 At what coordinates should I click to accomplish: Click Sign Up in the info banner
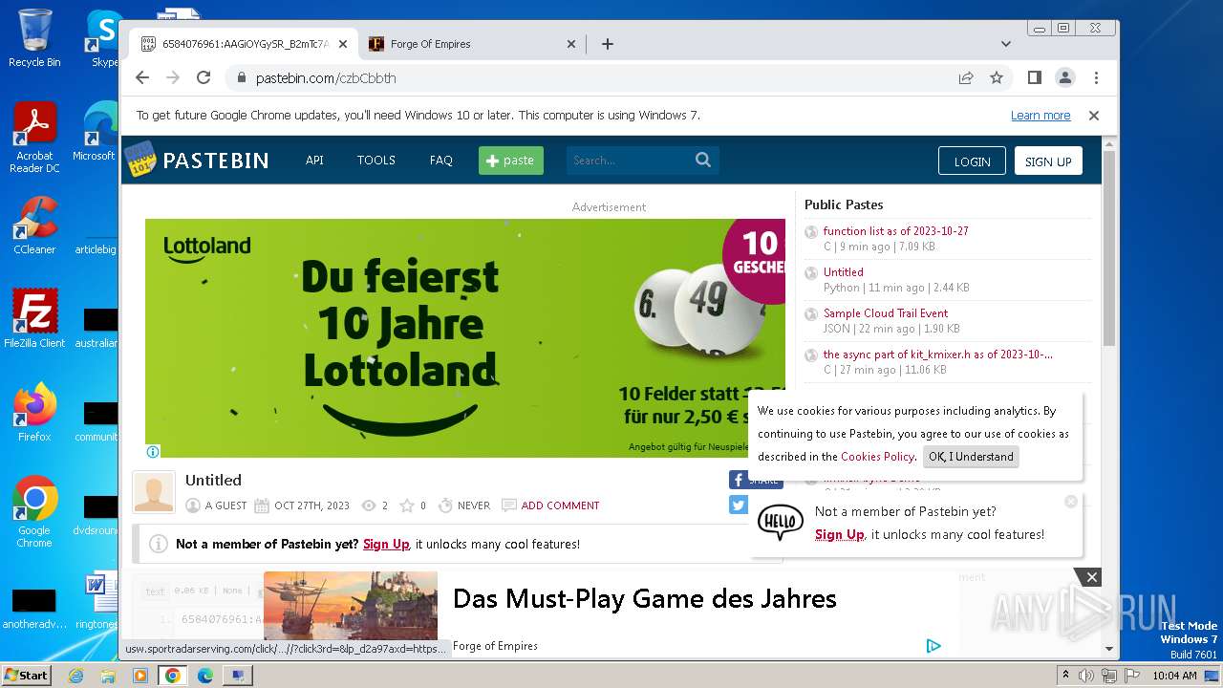(386, 545)
